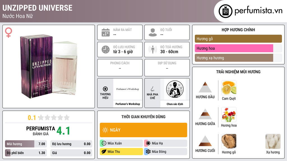
Task: Click the Hương hoa flower bouquet image
Action: click(x=229, y=115)
